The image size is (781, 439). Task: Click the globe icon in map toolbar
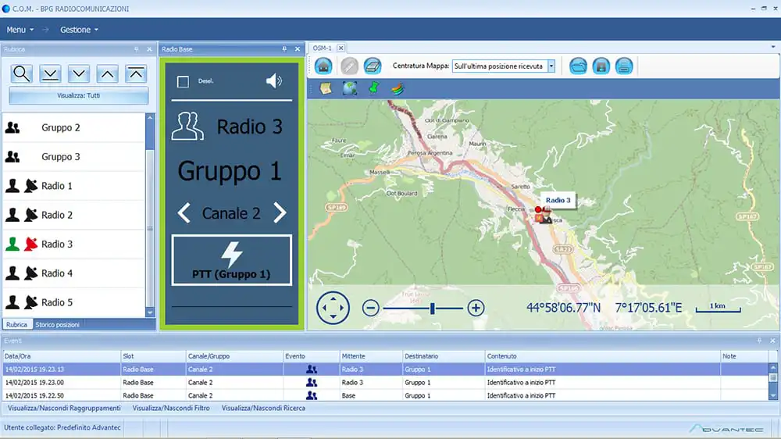click(x=350, y=88)
